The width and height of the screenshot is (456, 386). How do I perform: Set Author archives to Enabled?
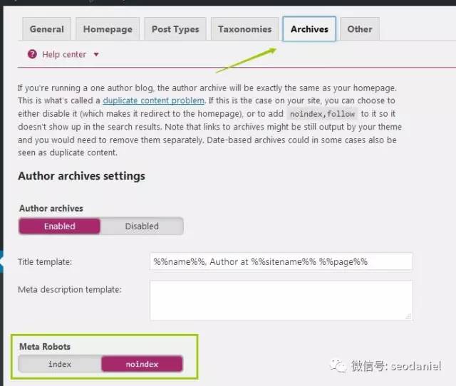click(60, 226)
